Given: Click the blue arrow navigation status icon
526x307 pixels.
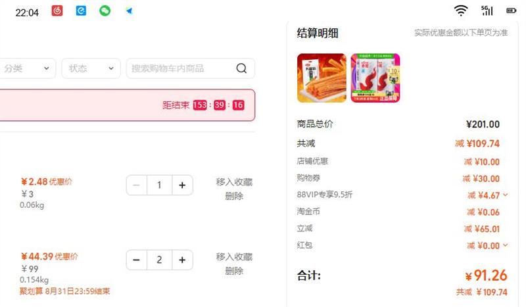Looking at the screenshot, I should [x=129, y=11].
